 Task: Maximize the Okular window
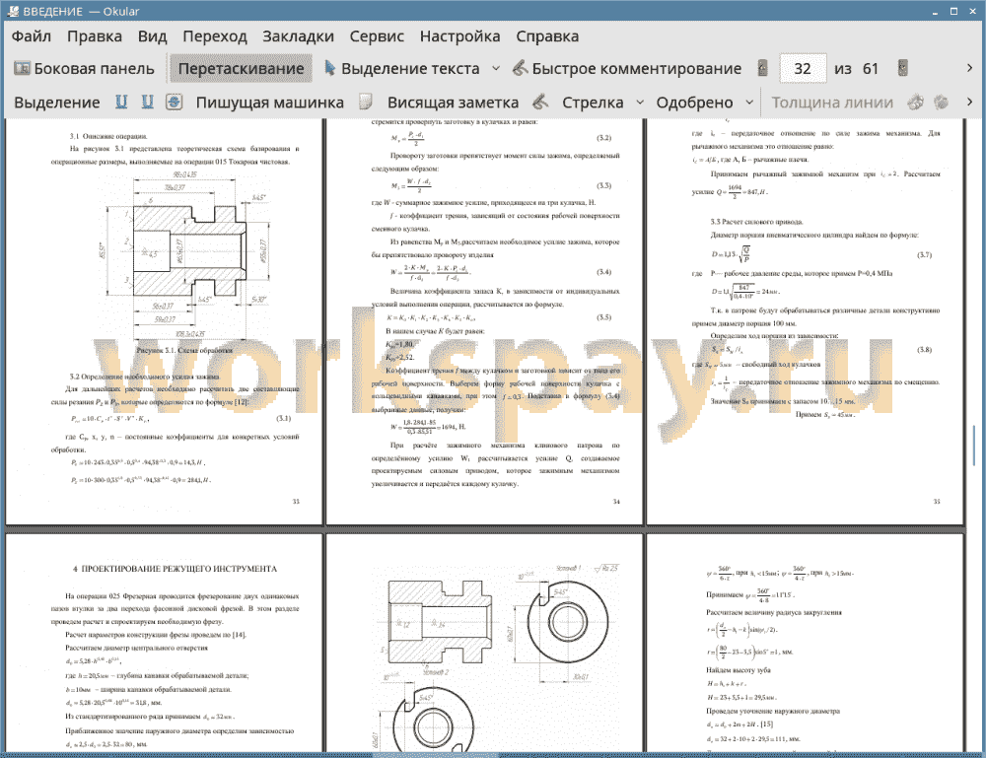point(953,11)
